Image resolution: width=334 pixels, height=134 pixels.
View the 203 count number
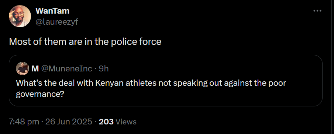click(x=106, y=122)
